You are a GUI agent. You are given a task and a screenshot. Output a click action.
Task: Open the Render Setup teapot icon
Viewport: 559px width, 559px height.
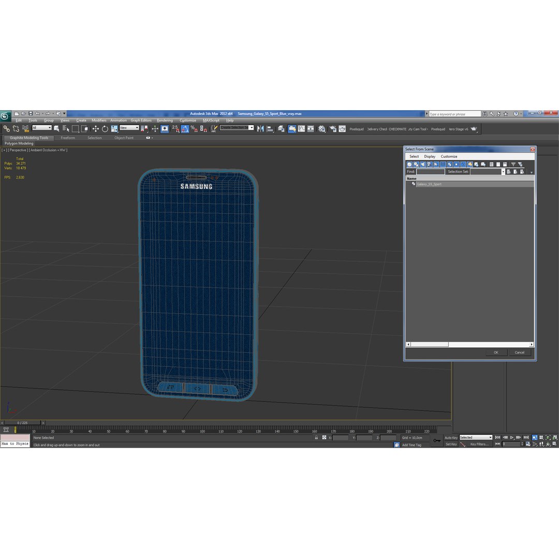[x=333, y=129]
